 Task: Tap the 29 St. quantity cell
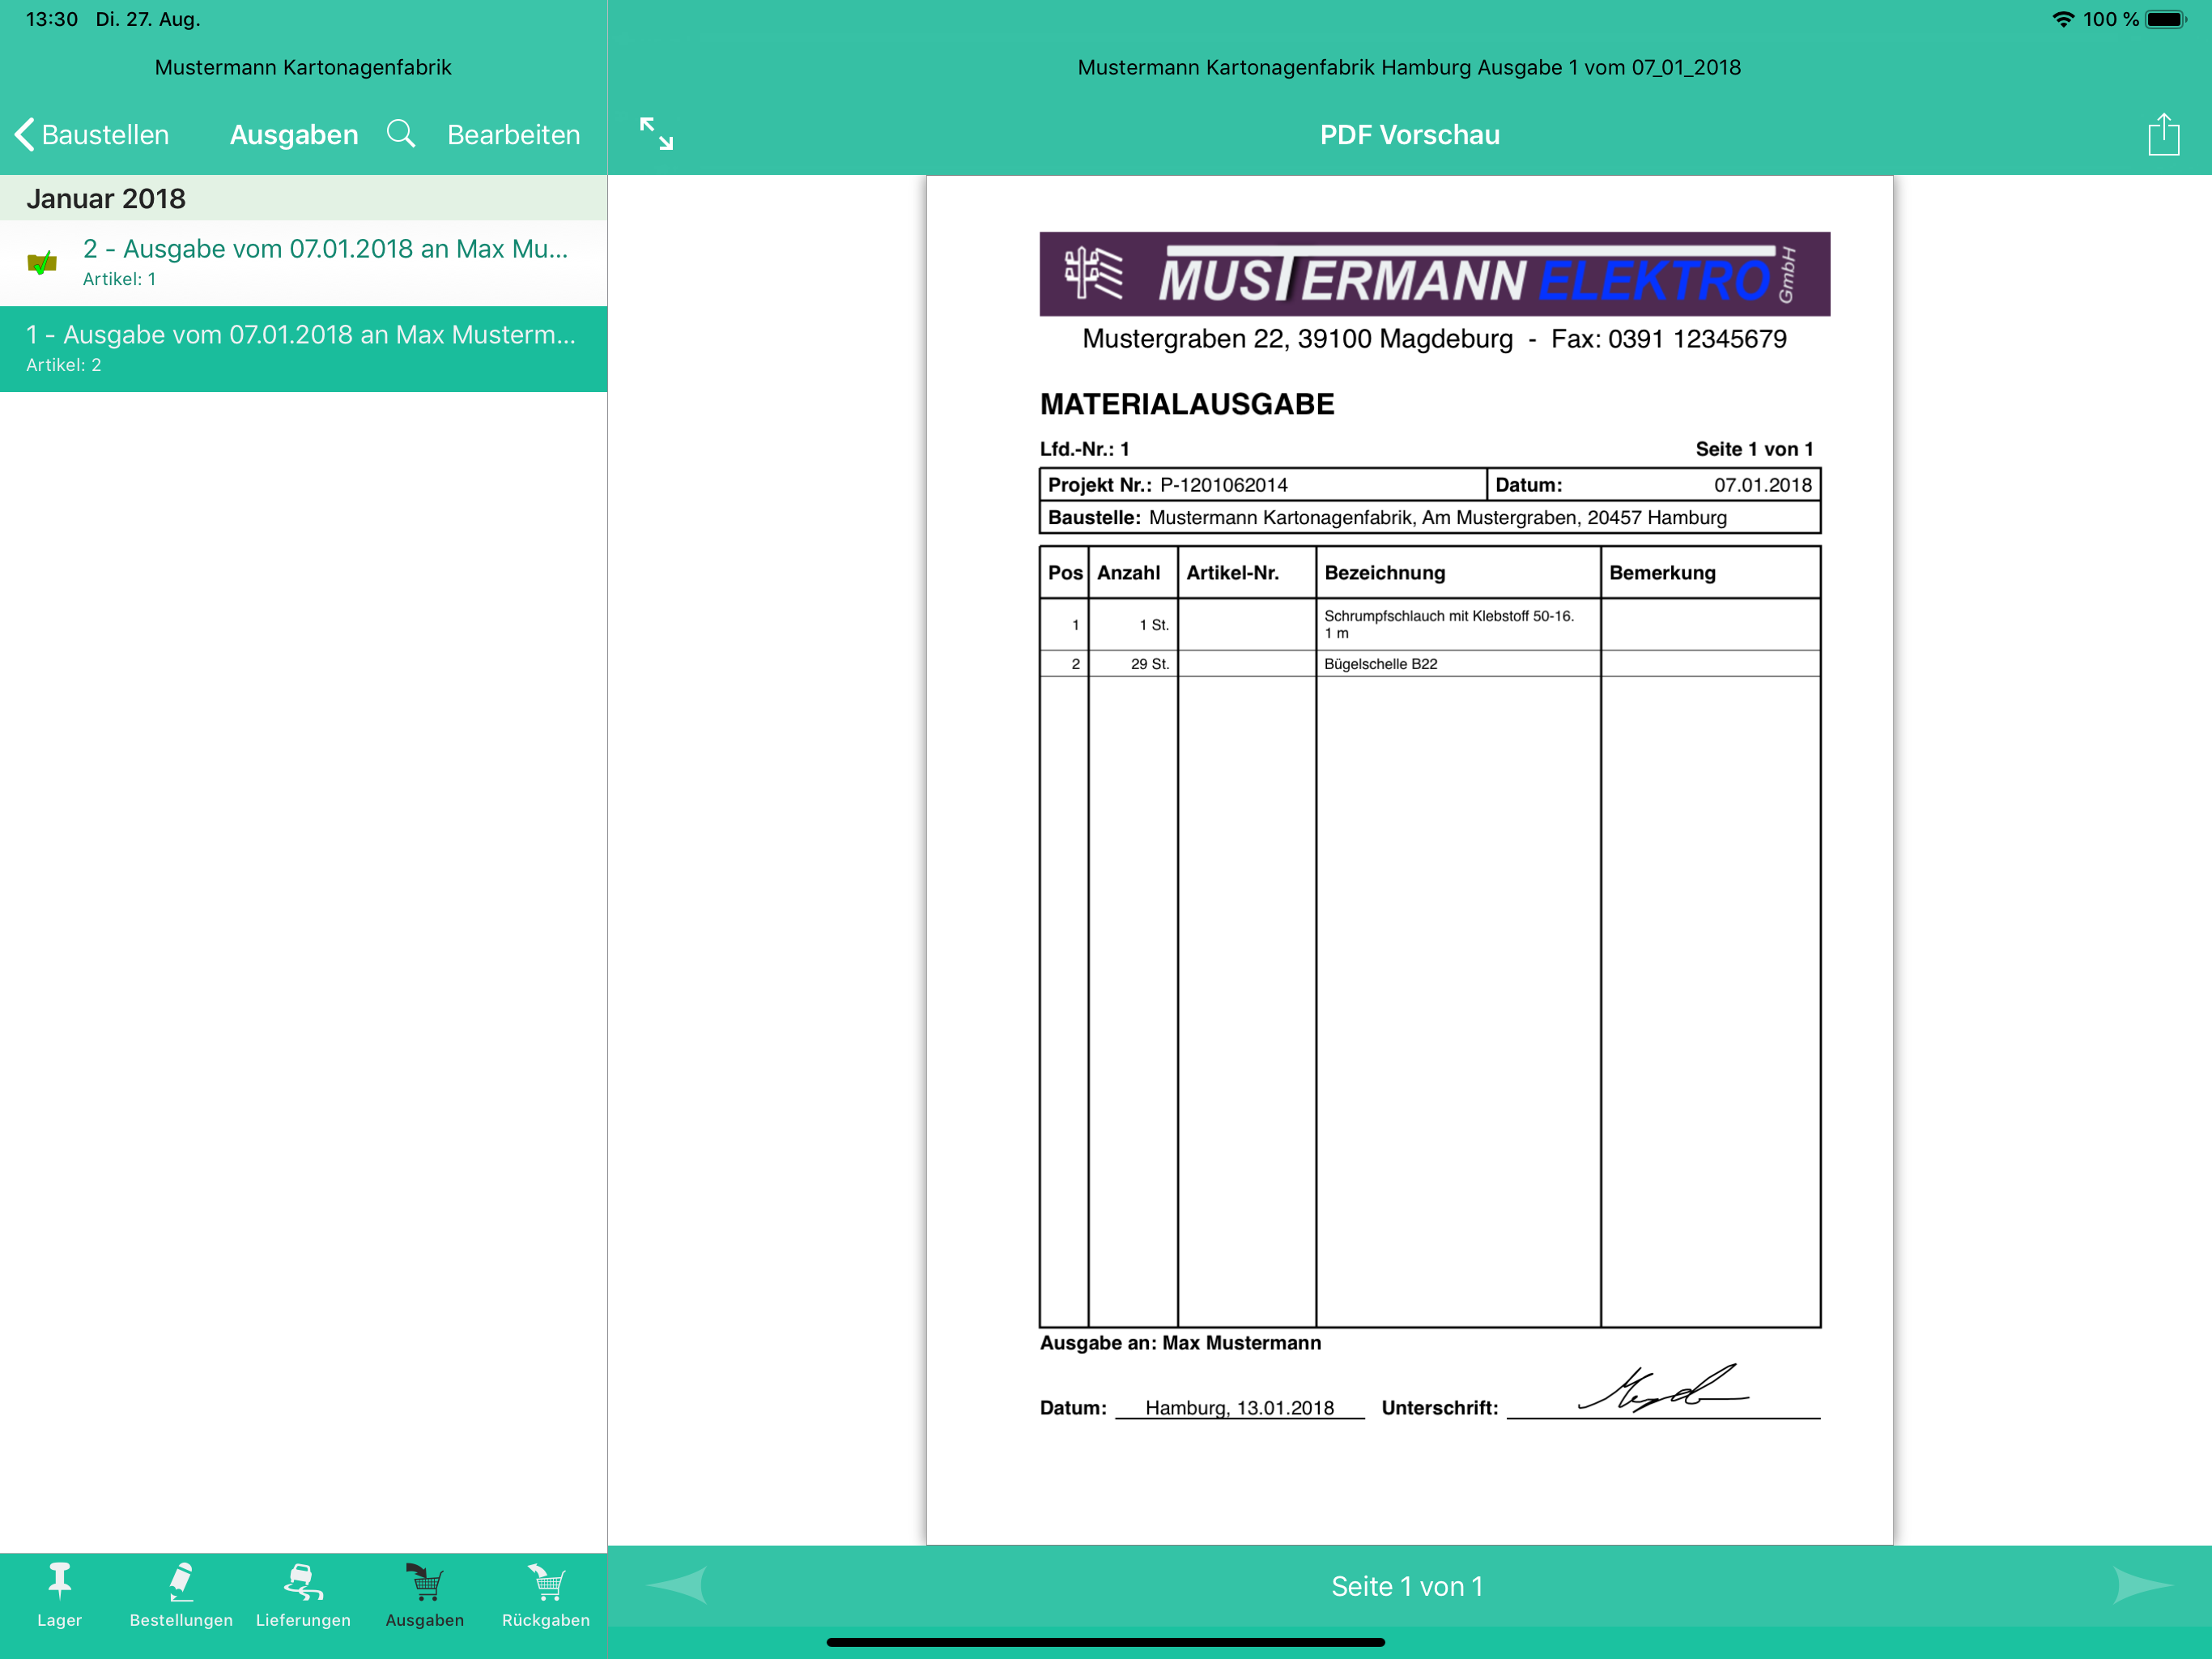pos(1133,663)
